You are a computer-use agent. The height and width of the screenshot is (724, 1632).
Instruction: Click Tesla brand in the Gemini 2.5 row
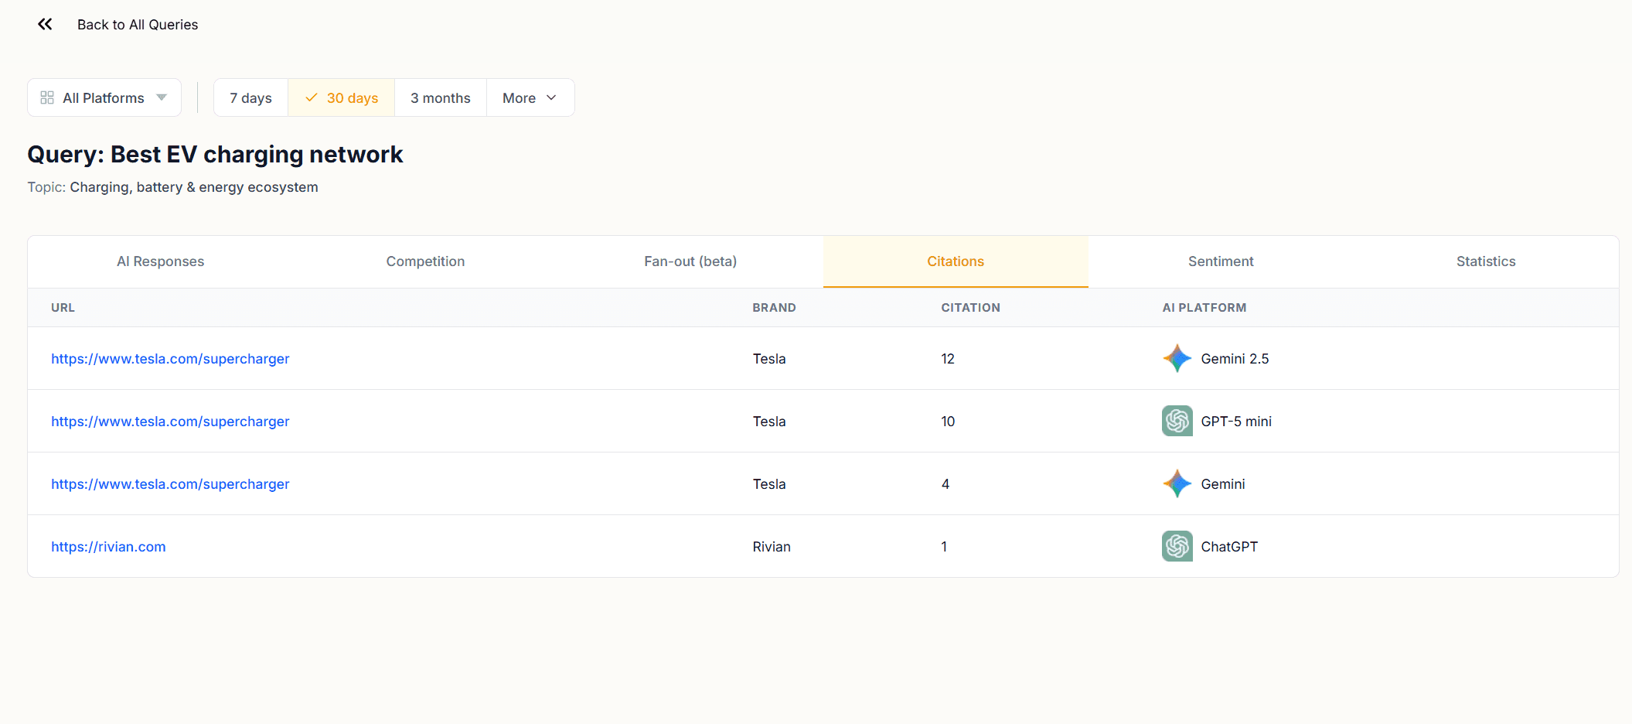769,359
